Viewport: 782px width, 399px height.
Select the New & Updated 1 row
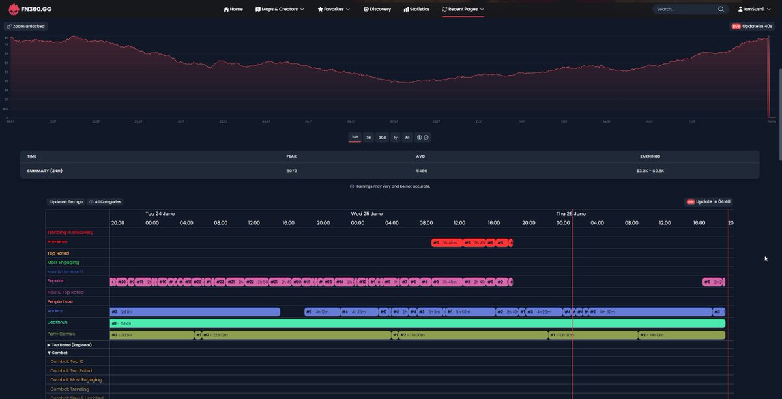click(x=65, y=272)
